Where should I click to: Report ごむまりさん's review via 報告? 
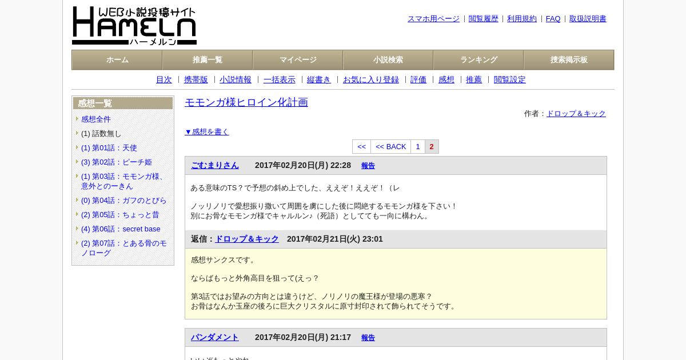point(368,166)
